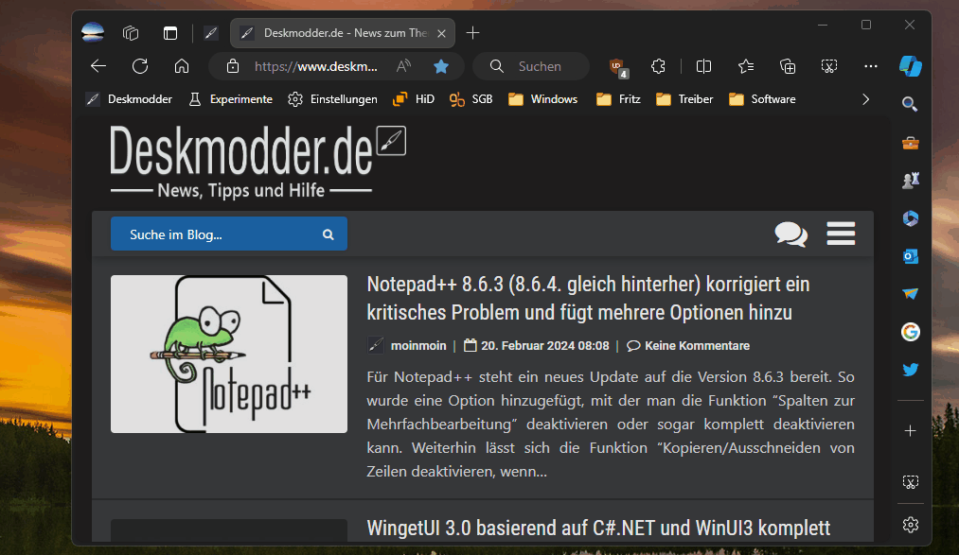The image size is (959, 555).
Task: Click the screenshot icon in the sidebar
Action: click(910, 482)
